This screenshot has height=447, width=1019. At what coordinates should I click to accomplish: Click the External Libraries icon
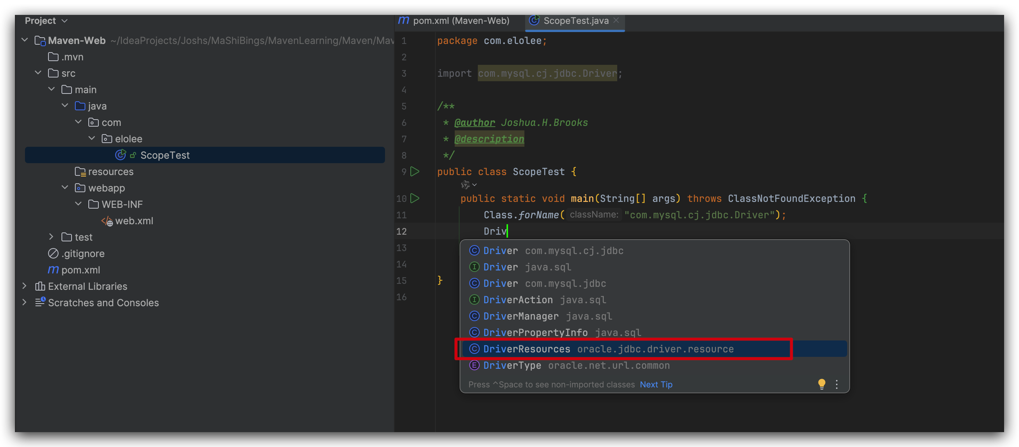point(40,286)
